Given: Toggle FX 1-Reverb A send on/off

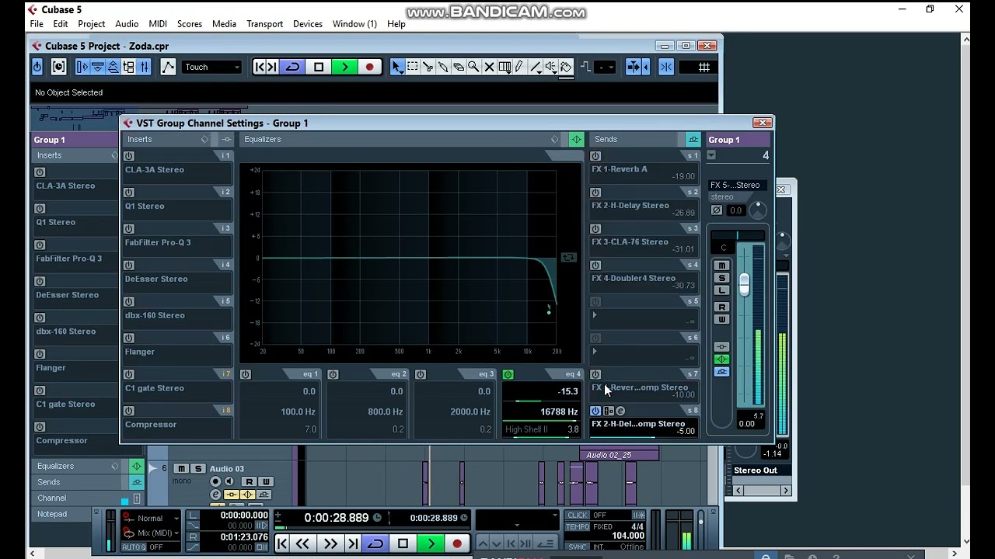Looking at the screenshot, I should 595,156.
